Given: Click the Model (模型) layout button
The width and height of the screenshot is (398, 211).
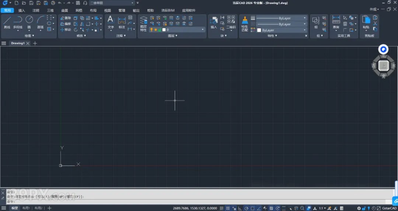Looking at the screenshot, I should (14, 208).
